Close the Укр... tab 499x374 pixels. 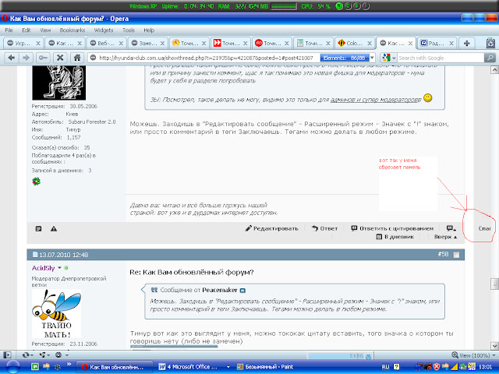(x=38, y=44)
